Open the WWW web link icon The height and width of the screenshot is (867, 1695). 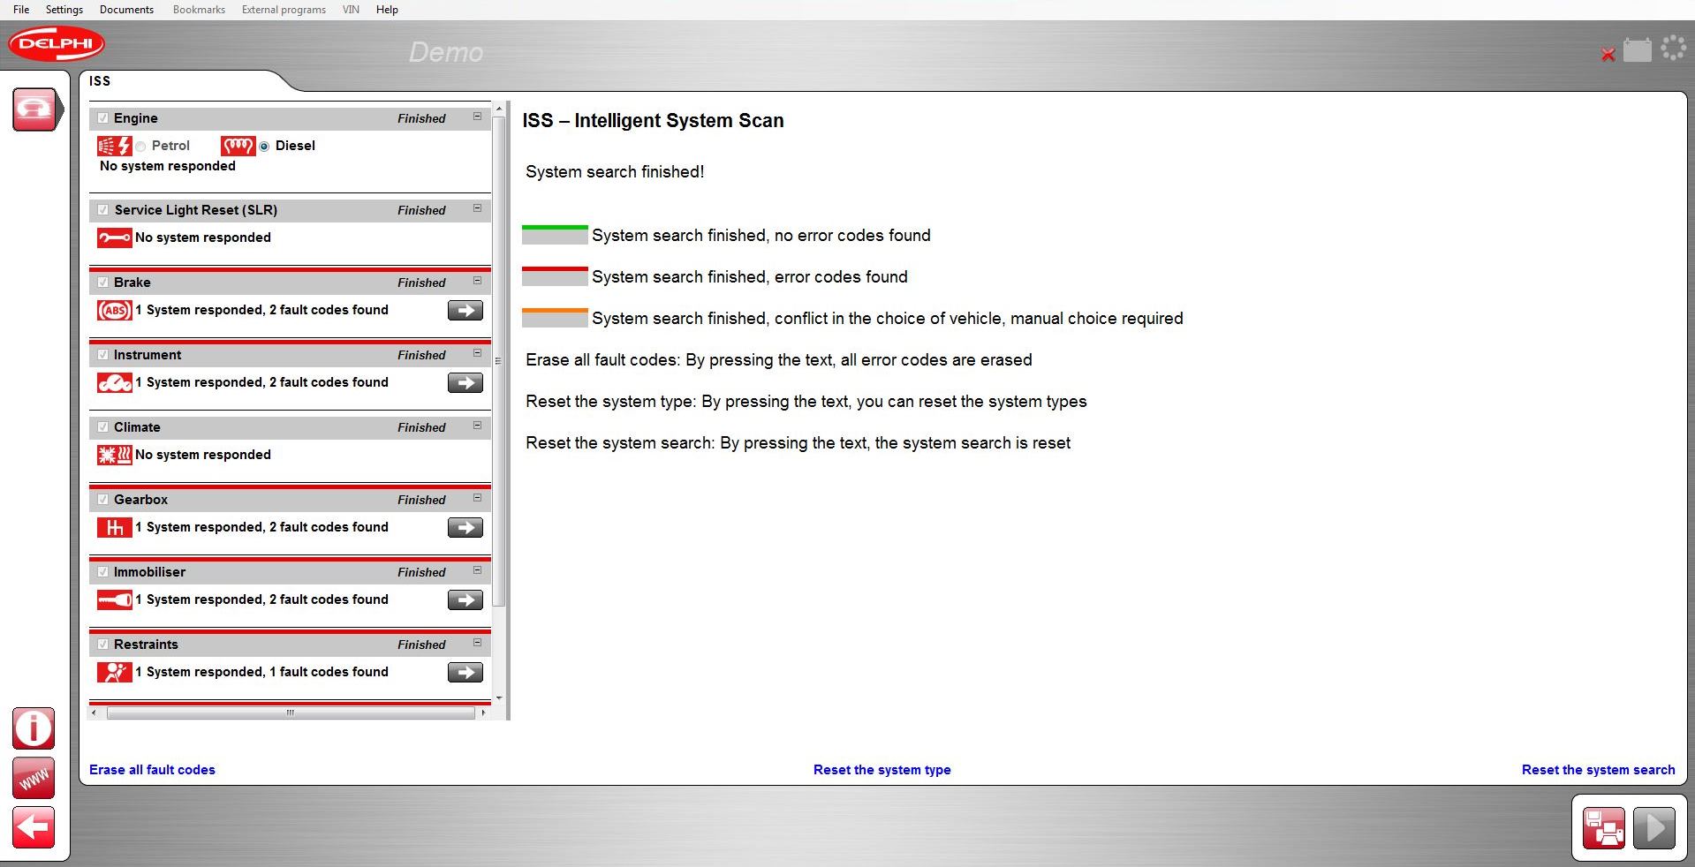34,779
